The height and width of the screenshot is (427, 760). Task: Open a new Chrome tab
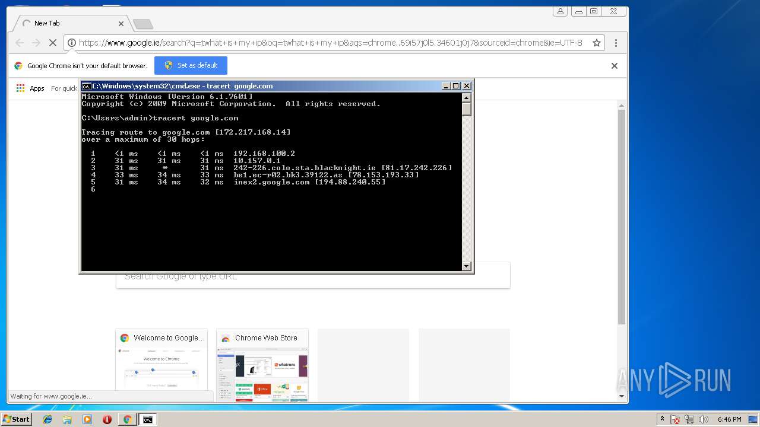pos(143,24)
